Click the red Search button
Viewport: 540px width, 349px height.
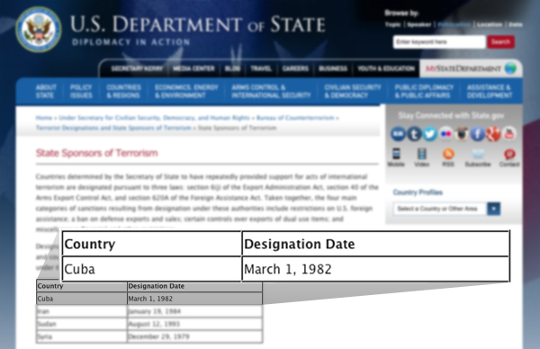[x=500, y=42]
